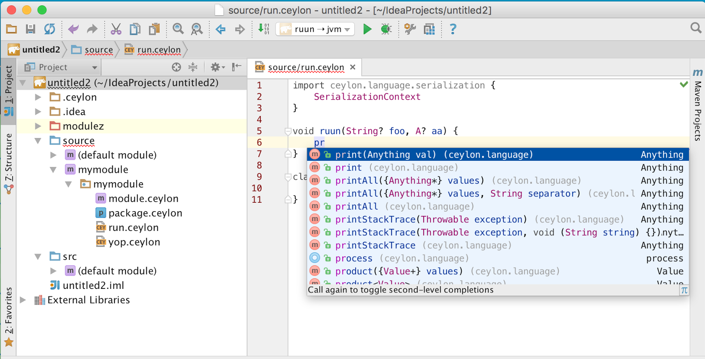This screenshot has height=359, width=705.
Task: Collapse the mymodule module node
Action: point(53,170)
